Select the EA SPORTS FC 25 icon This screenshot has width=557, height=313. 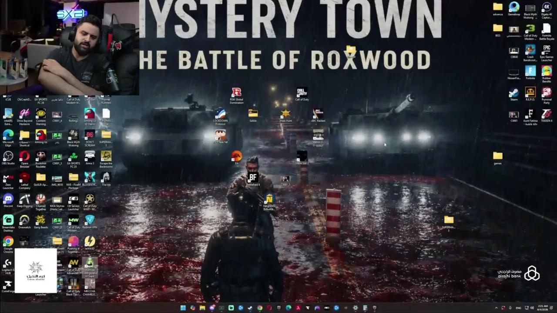tap(73, 158)
